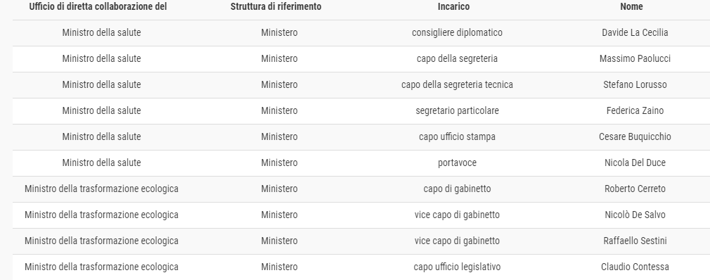710x280 pixels.
Task: Click Ufficio di diretta collaborazione del header
Action: [98, 7]
